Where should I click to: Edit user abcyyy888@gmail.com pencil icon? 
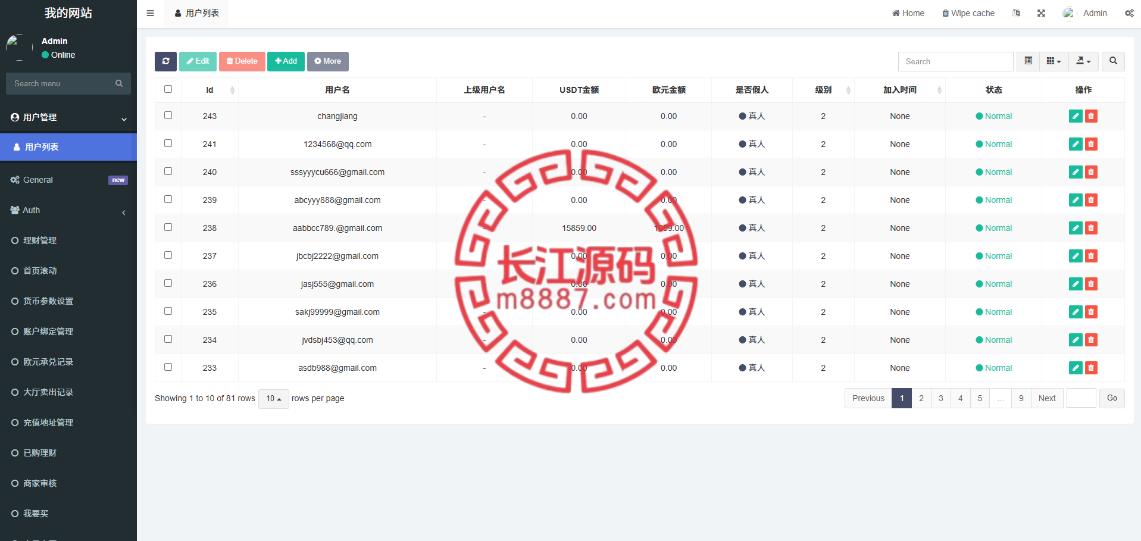point(1076,200)
